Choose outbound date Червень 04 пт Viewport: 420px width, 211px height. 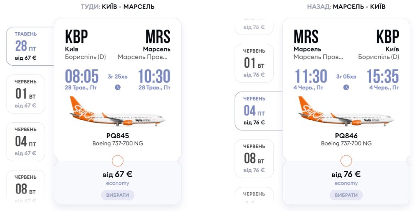tap(25, 141)
